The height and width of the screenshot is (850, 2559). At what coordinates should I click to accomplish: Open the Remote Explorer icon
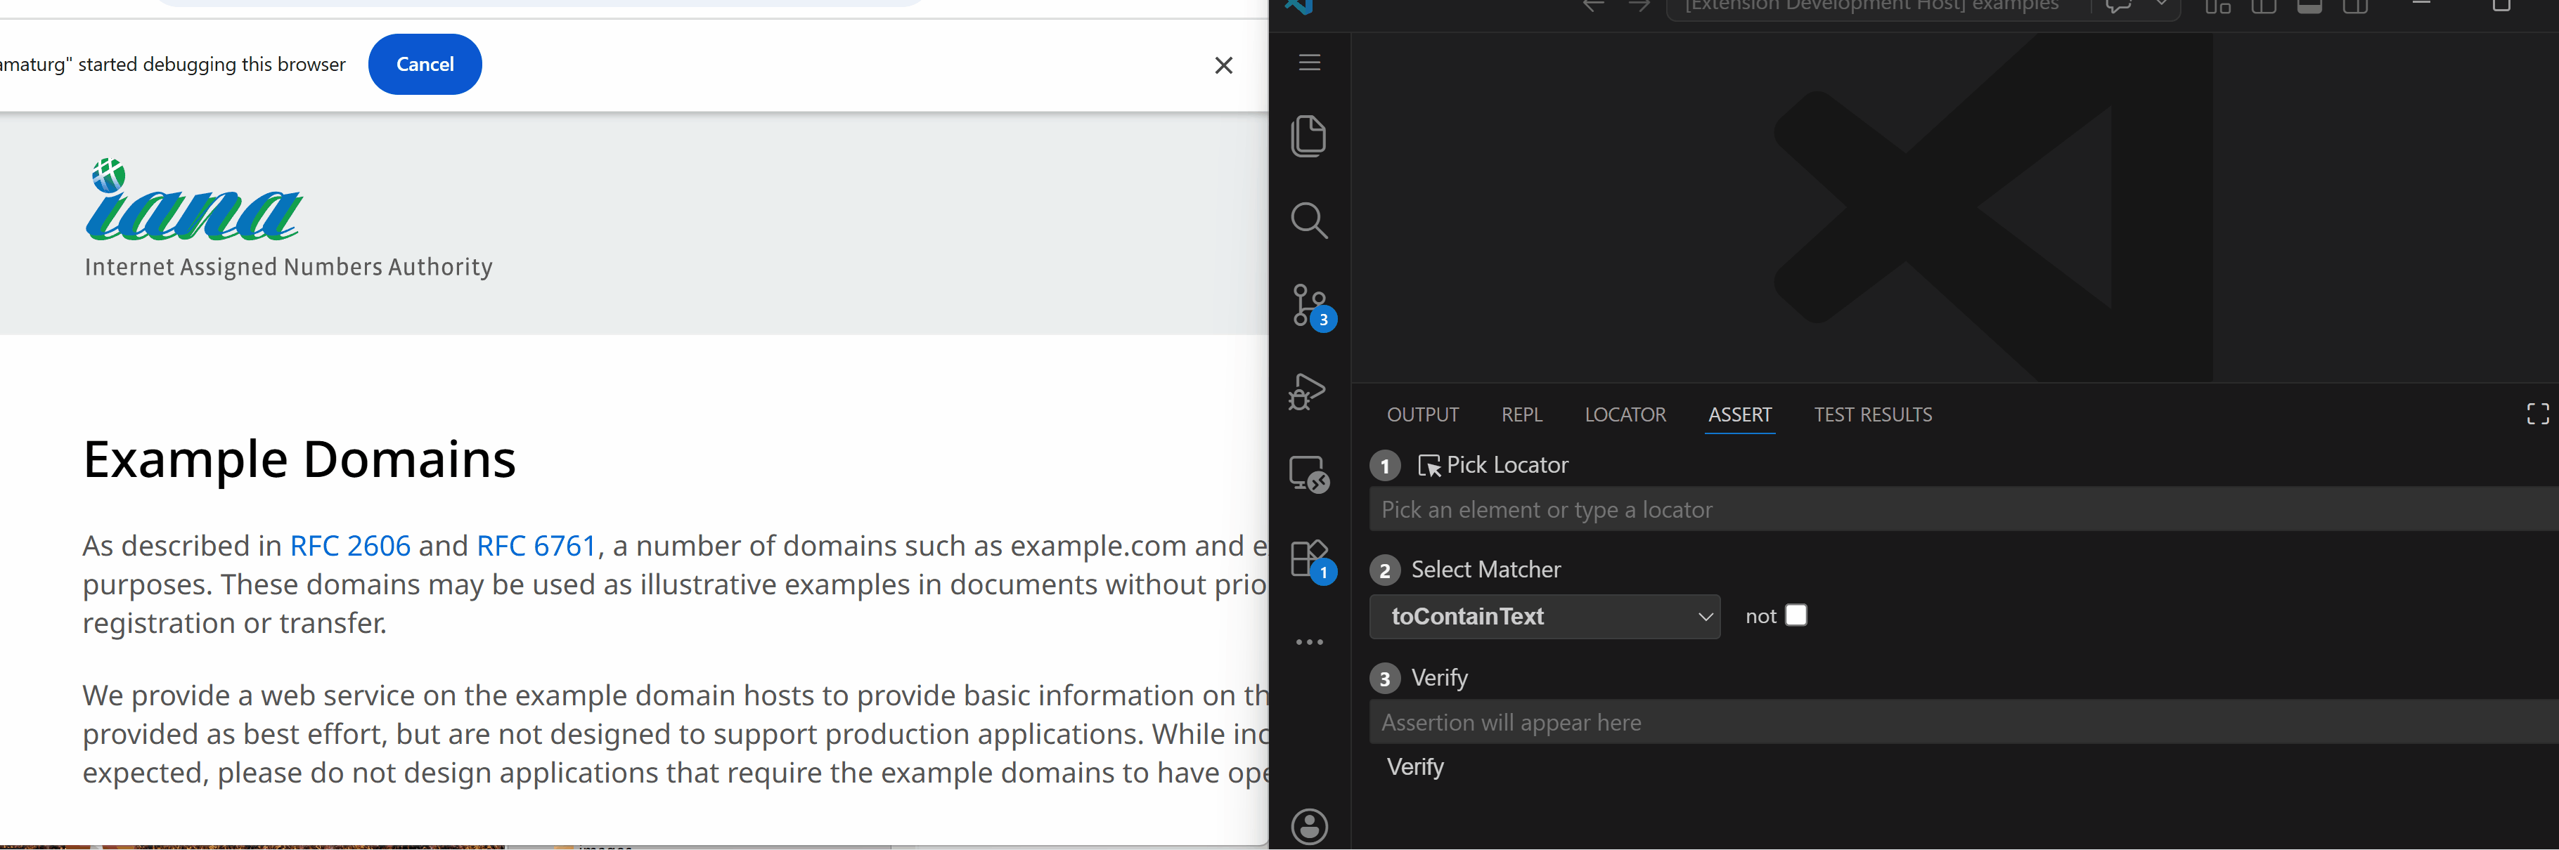[1308, 475]
